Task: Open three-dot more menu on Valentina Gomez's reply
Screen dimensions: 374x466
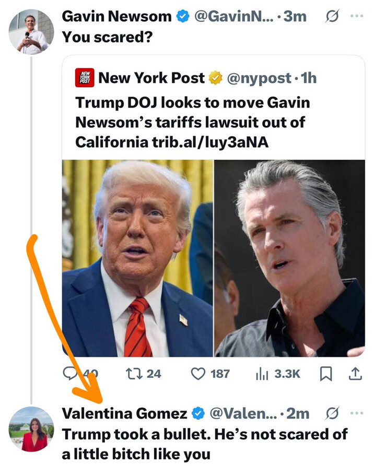Action: [357, 413]
